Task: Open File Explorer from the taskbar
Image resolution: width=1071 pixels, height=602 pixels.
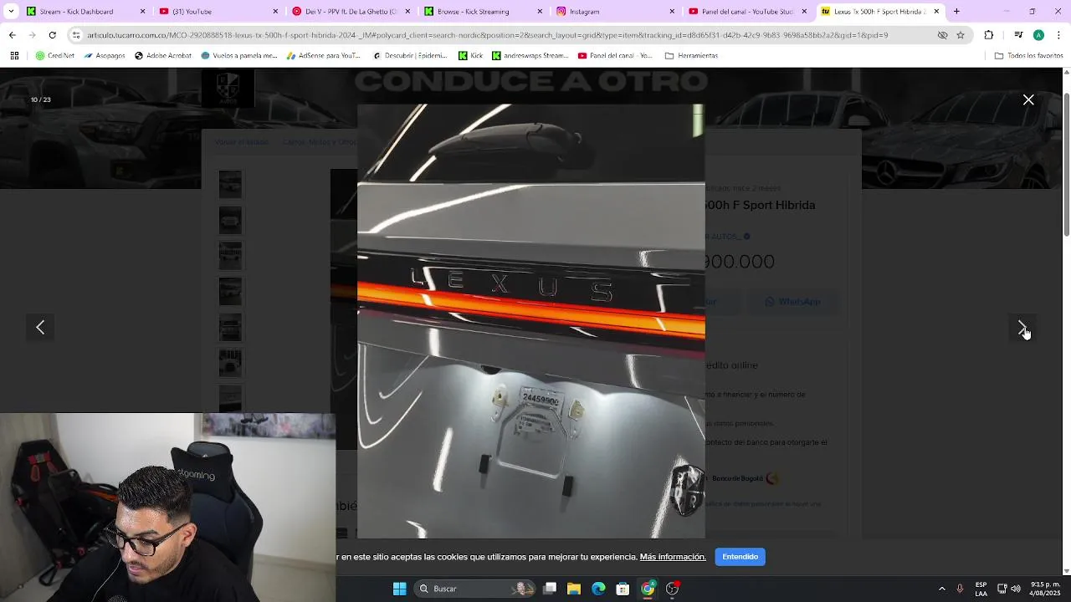Action: (x=574, y=589)
